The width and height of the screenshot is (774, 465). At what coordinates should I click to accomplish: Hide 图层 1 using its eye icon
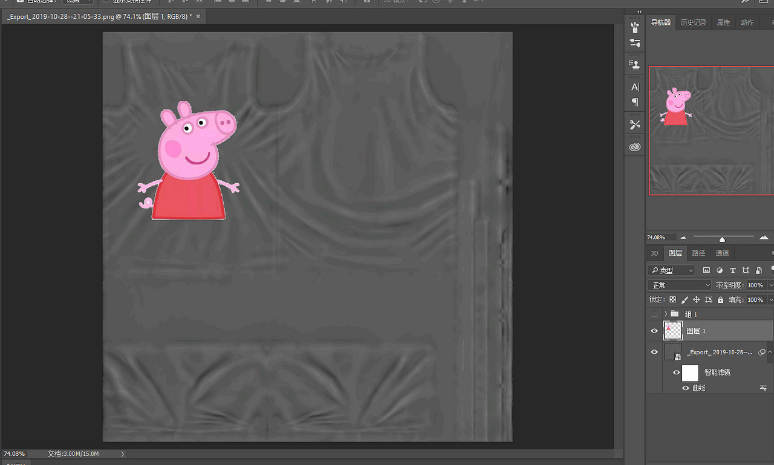coord(654,331)
